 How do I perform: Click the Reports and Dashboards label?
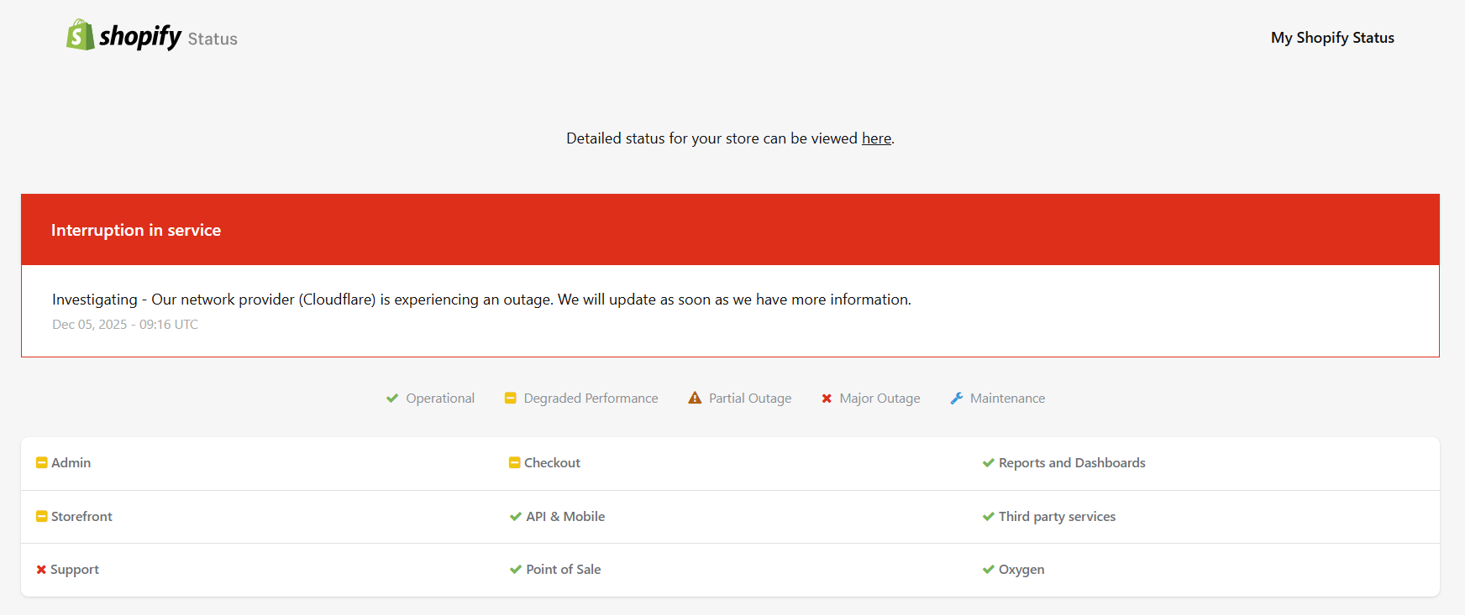(x=1071, y=463)
